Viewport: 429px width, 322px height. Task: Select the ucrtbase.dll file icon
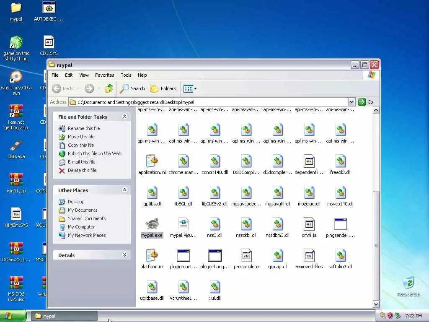[x=152, y=287]
